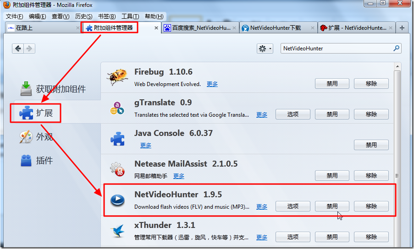Click the Firebug bug icon
This screenshot has width=414, height=249.
(x=117, y=77)
